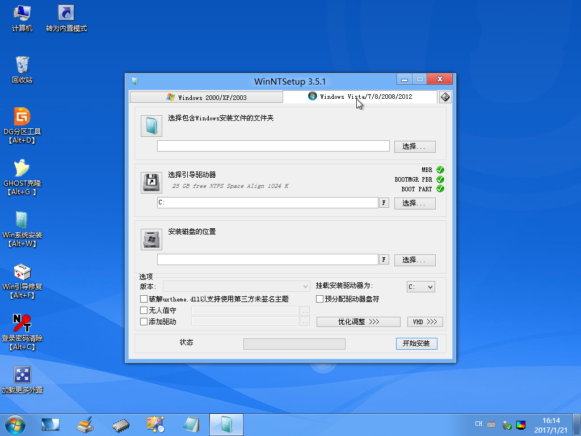Toggle the 无人值守 checkbox
Viewport: 581px width, 436px height.
click(x=144, y=311)
